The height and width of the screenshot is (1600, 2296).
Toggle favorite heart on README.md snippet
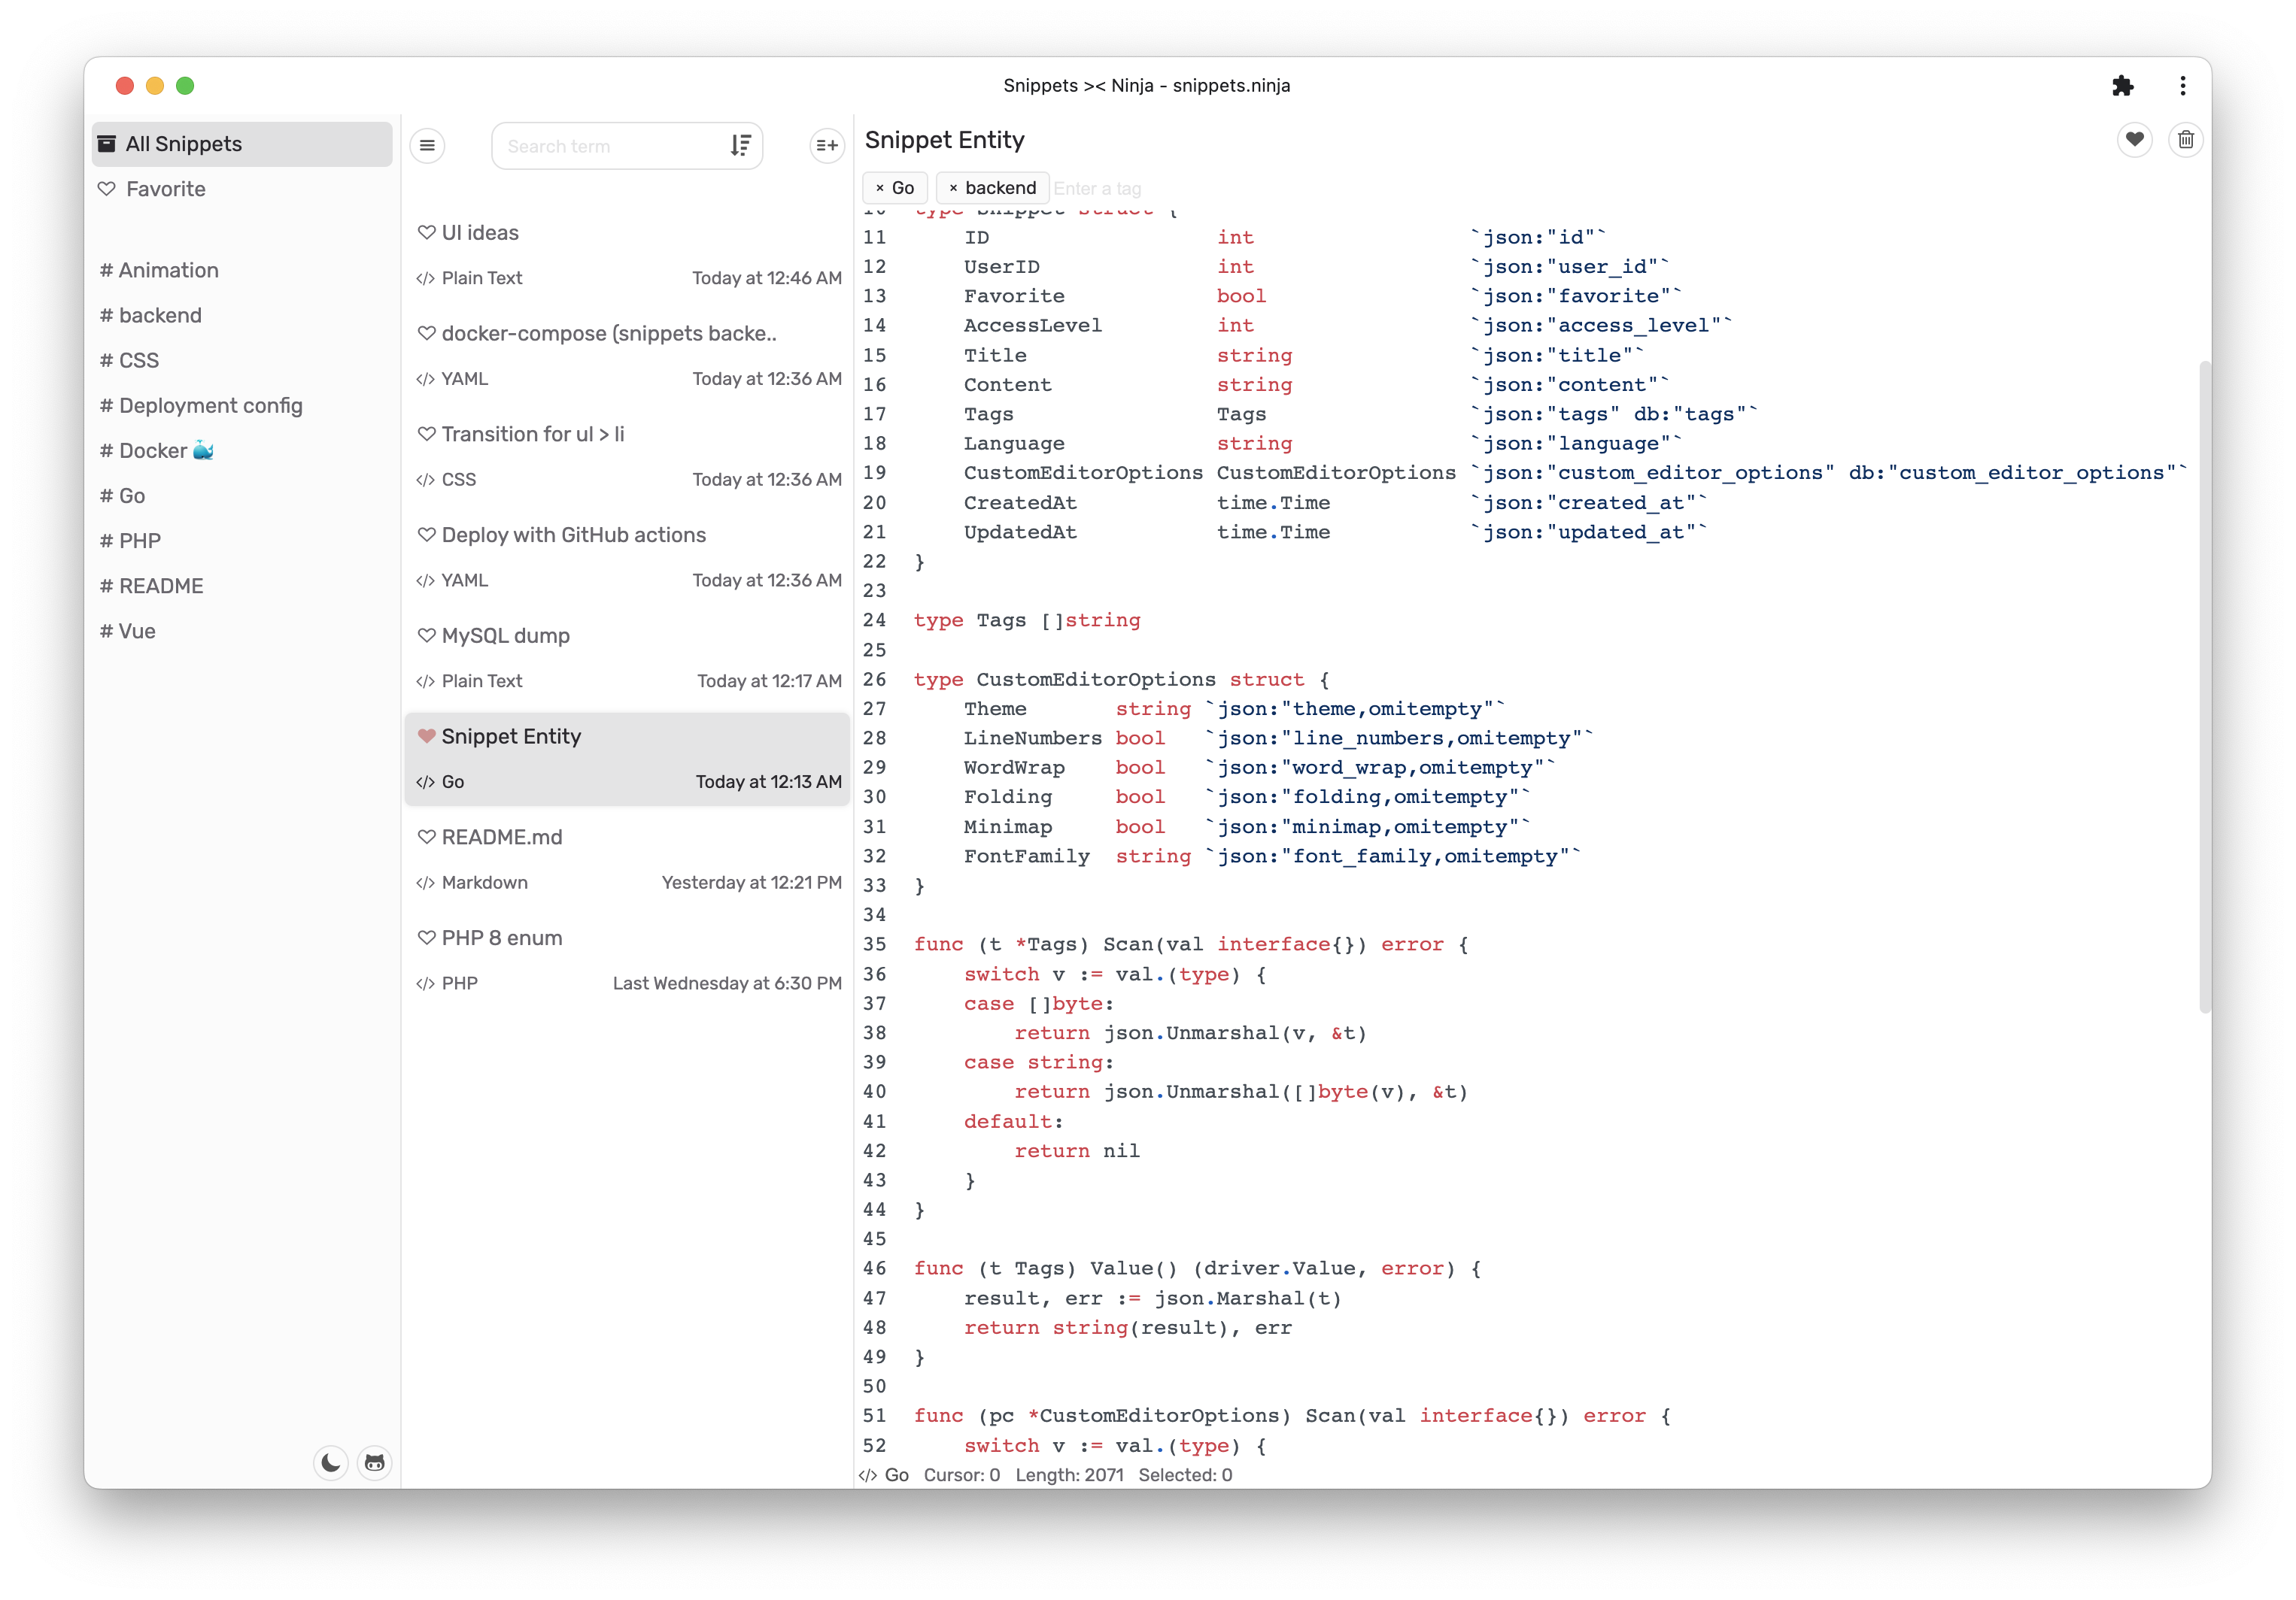426,838
